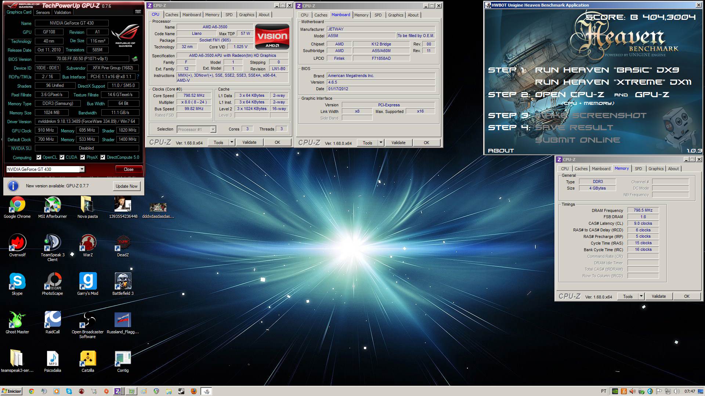Open the Nova pasta folder icon
This screenshot has height=396, width=705.
click(x=87, y=207)
